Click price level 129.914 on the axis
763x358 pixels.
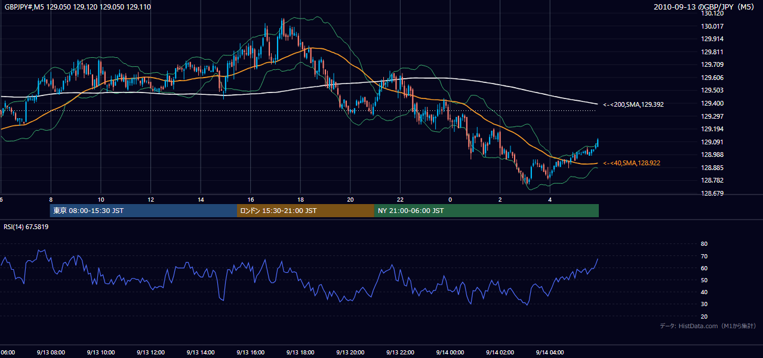712,39
